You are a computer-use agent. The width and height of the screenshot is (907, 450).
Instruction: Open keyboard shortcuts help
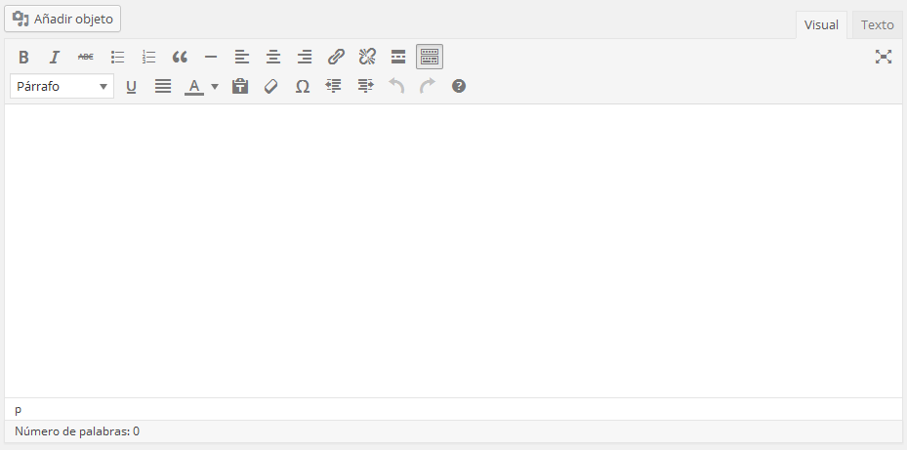click(459, 86)
